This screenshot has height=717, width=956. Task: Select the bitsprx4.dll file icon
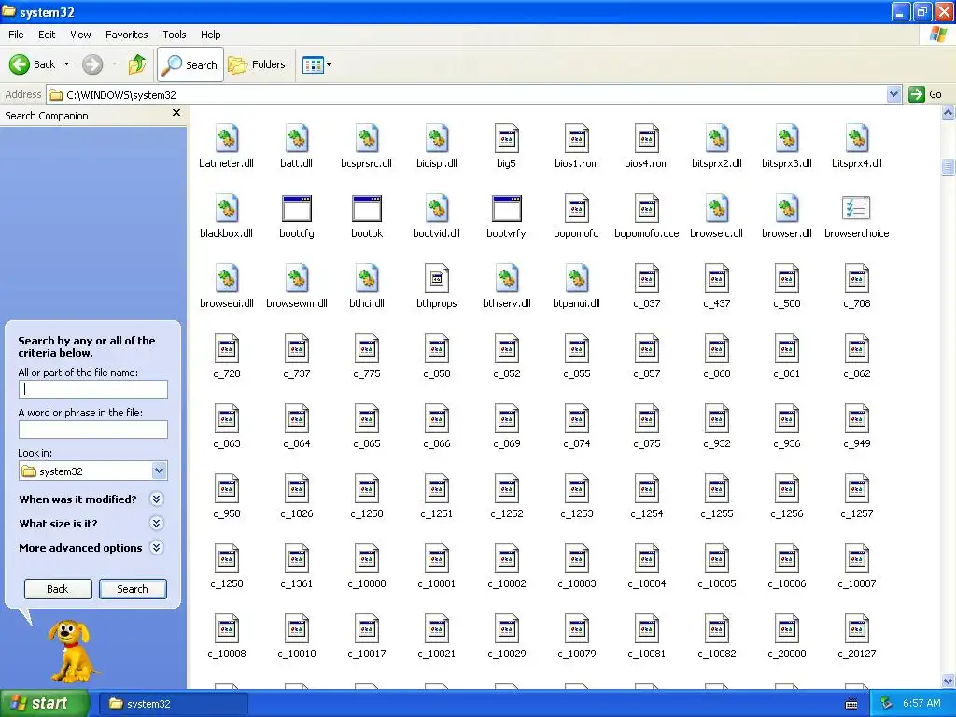click(856, 138)
